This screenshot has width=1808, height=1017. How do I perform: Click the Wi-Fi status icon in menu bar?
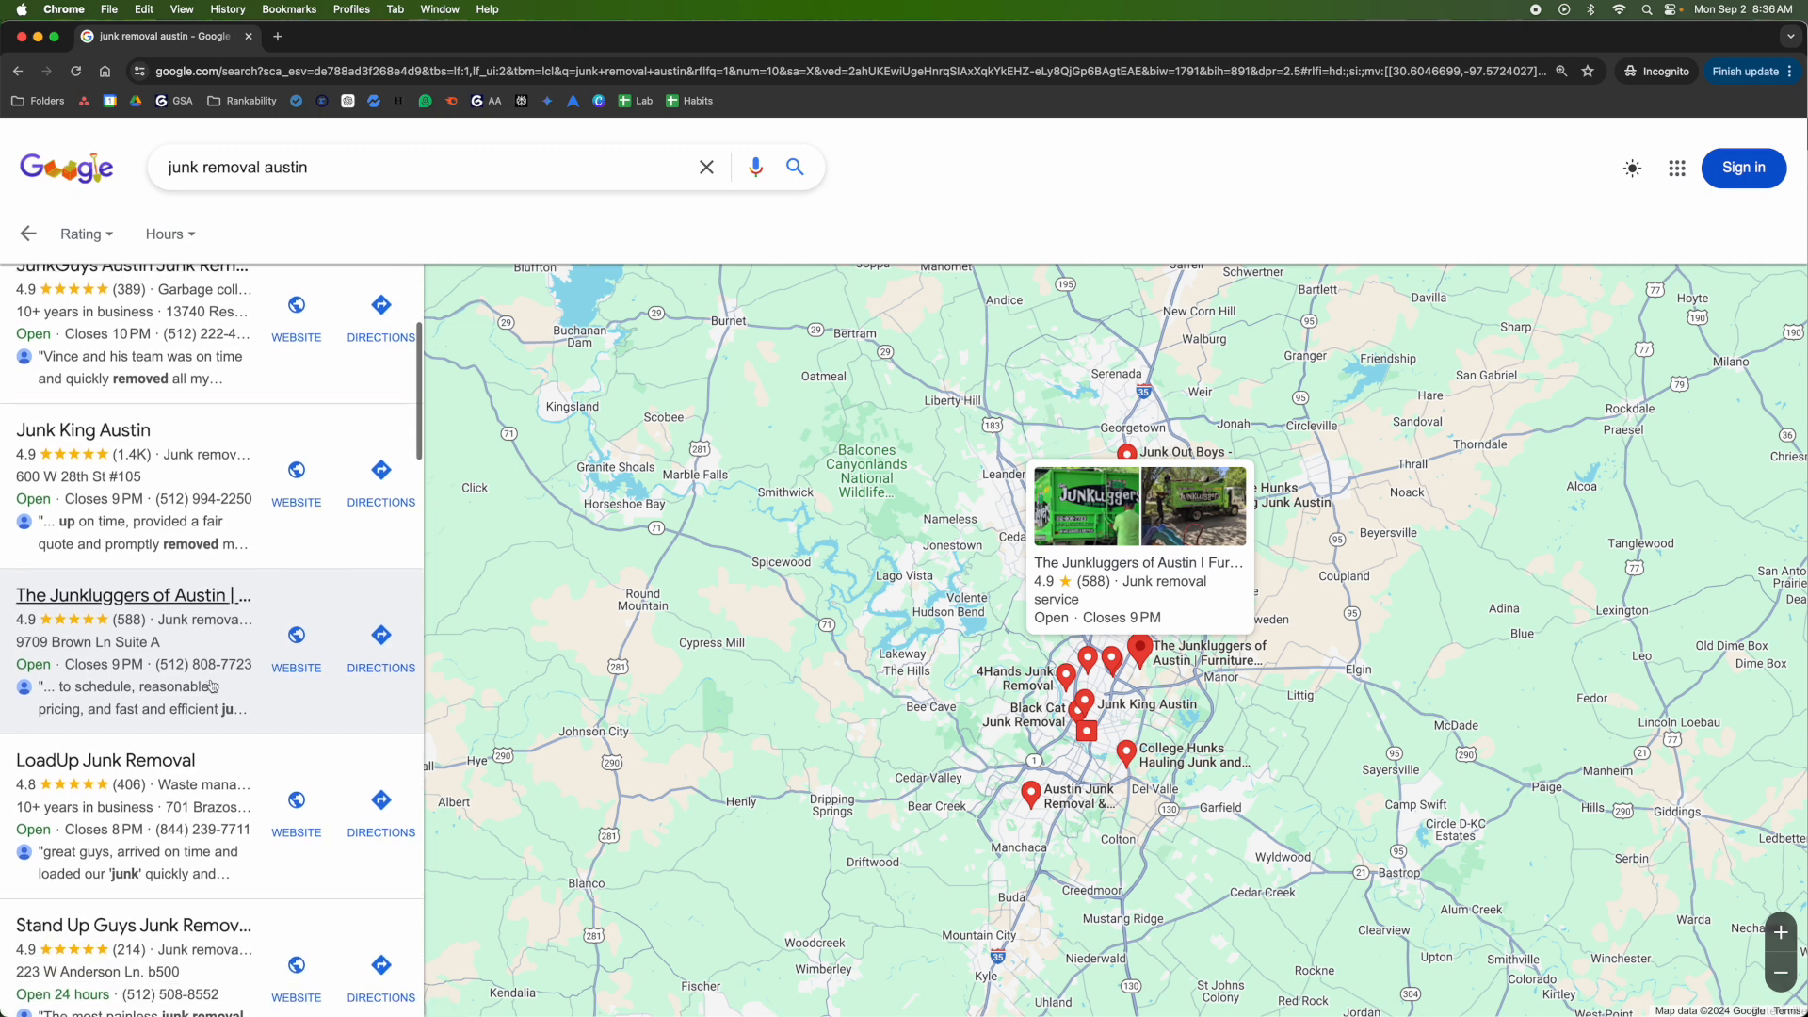(x=1619, y=9)
